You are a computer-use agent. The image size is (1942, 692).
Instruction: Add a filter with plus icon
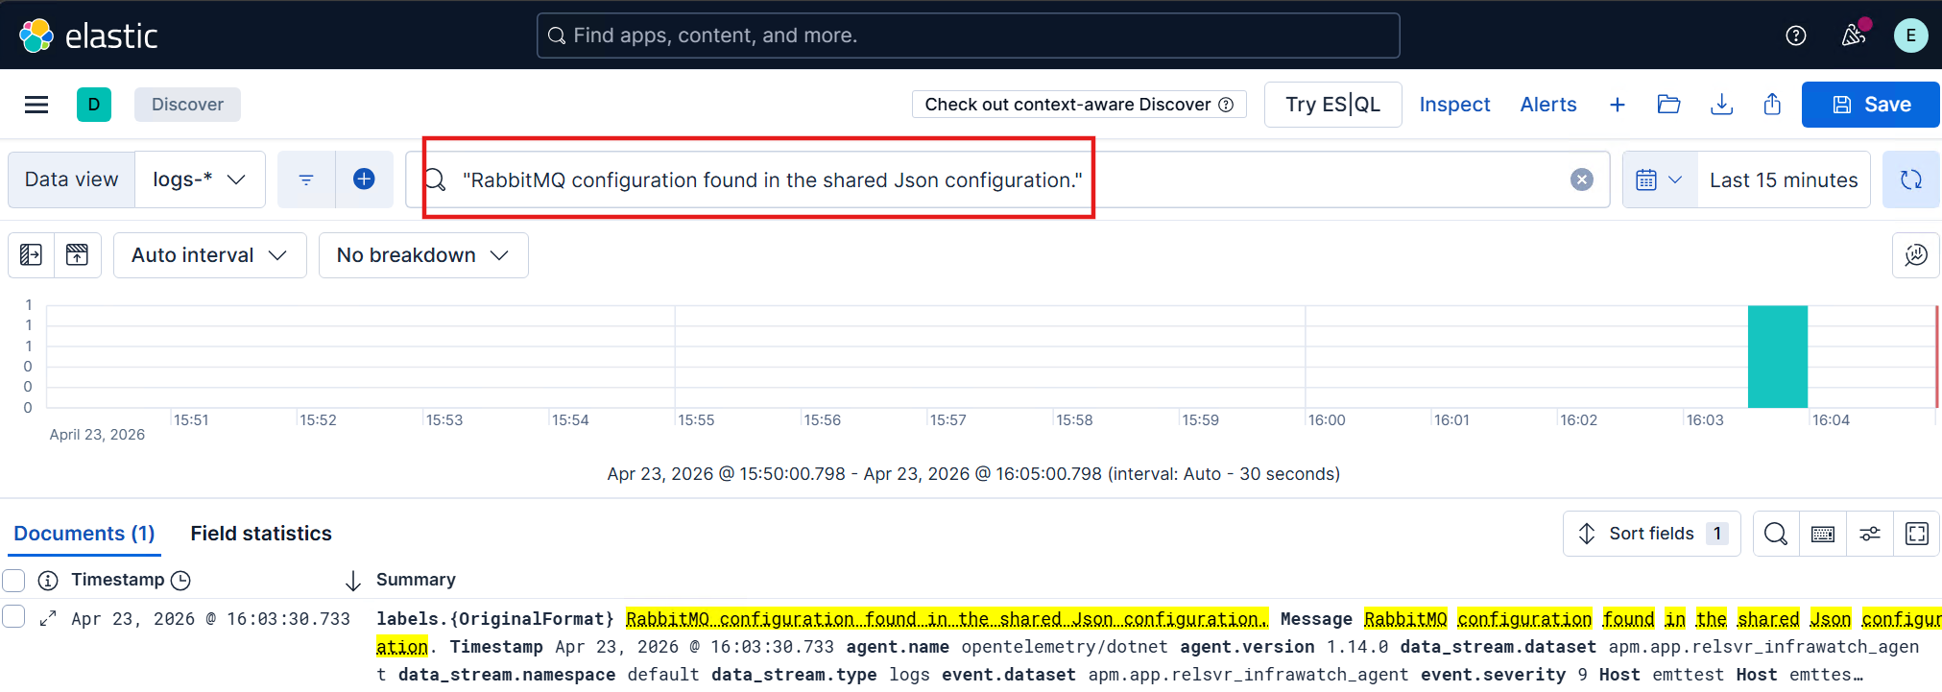pyautogui.click(x=364, y=179)
